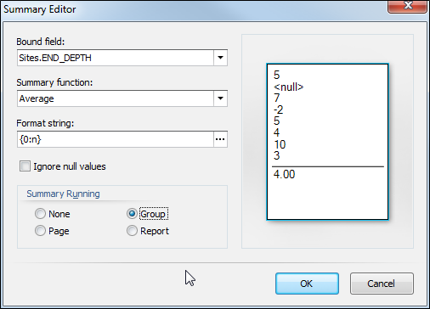Close the Summary Editor window
The height and width of the screenshot is (309, 430).
(407, 6)
